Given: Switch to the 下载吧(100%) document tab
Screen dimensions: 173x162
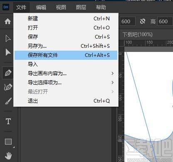Looking at the screenshot, I should click(x=138, y=34).
